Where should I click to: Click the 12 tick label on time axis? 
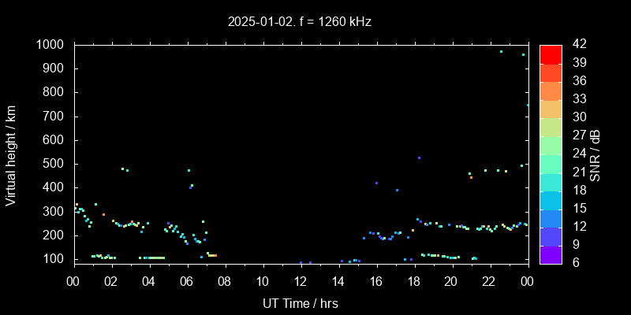click(x=300, y=281)
